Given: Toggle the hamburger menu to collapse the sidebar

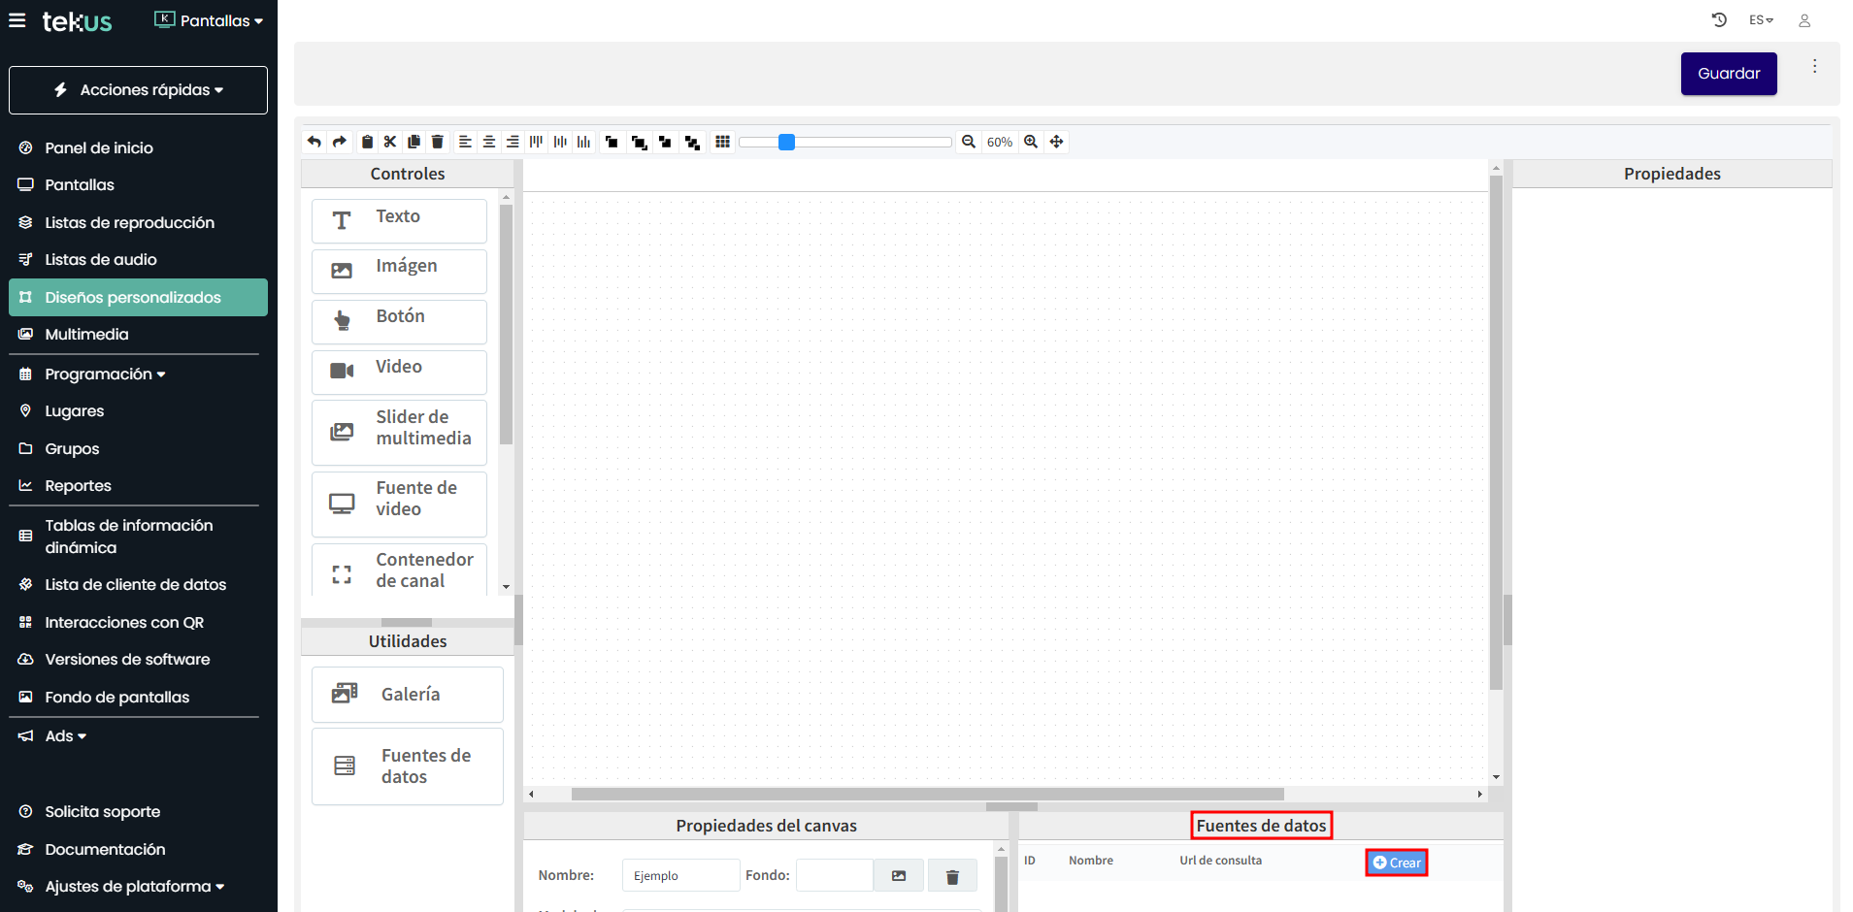Looking at the screenshot, I should pos(17,20).
